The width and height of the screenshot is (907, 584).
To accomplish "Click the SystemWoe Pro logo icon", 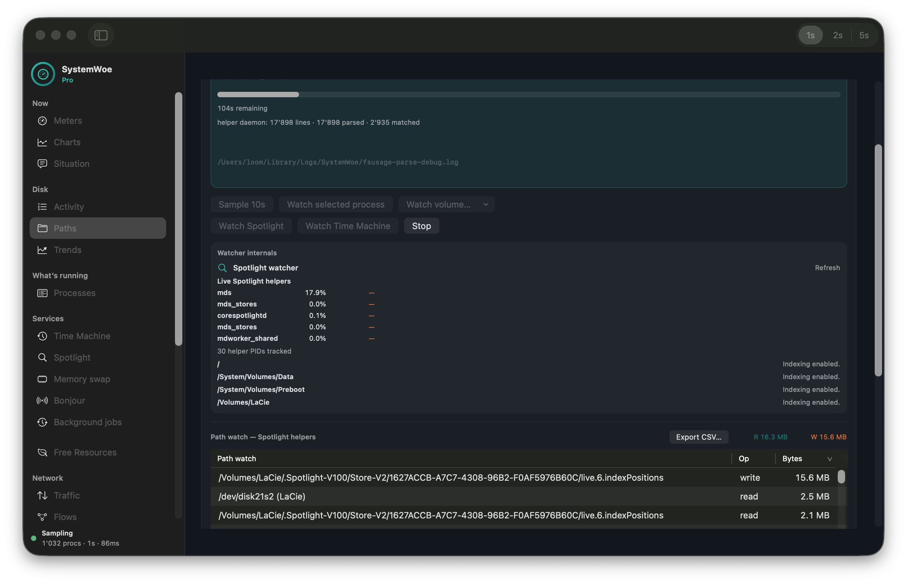I will (43, 74).
